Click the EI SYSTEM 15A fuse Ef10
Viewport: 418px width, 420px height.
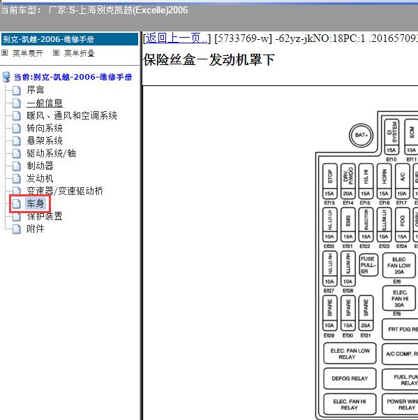click(x=391, y=136)
